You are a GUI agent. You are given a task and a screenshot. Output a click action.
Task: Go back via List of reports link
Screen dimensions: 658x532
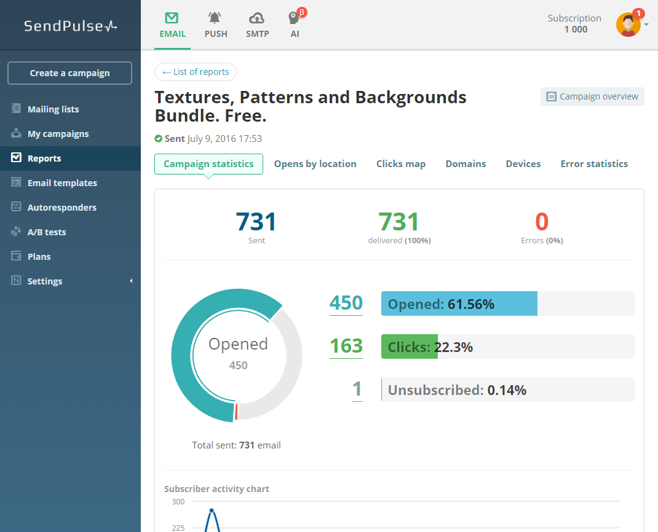point(195,72)
